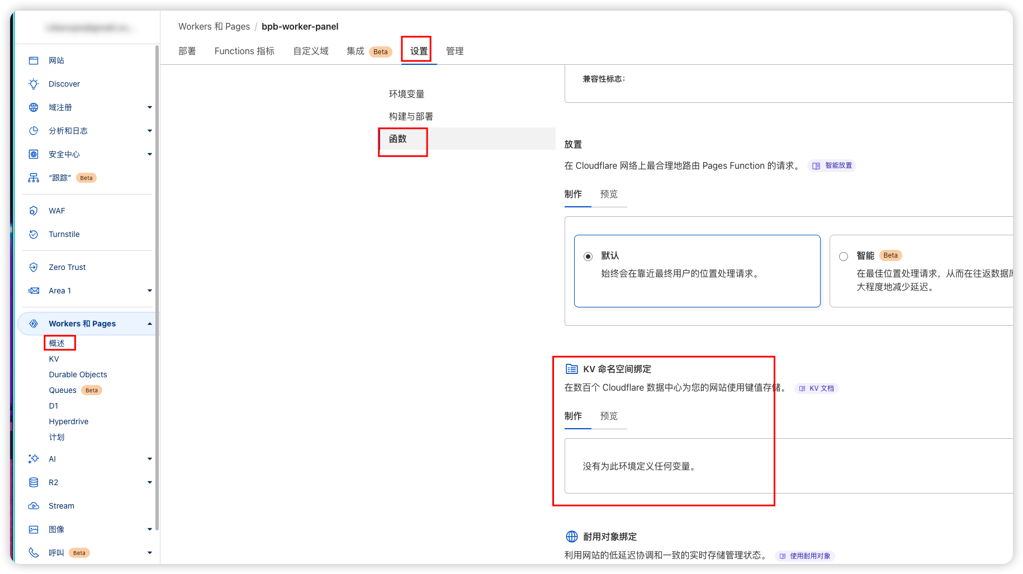Image resolution: width=1023 pixels, height=574 pixels.
Task: Expand the Area 1 dropdown arrow
Action: (x=149, y=291)
